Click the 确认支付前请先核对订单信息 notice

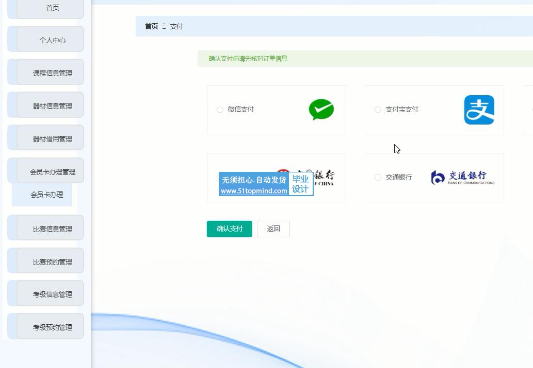pos(365,59)
